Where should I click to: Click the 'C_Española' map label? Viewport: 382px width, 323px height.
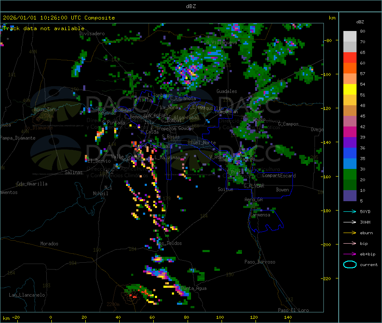click(183, 98)
